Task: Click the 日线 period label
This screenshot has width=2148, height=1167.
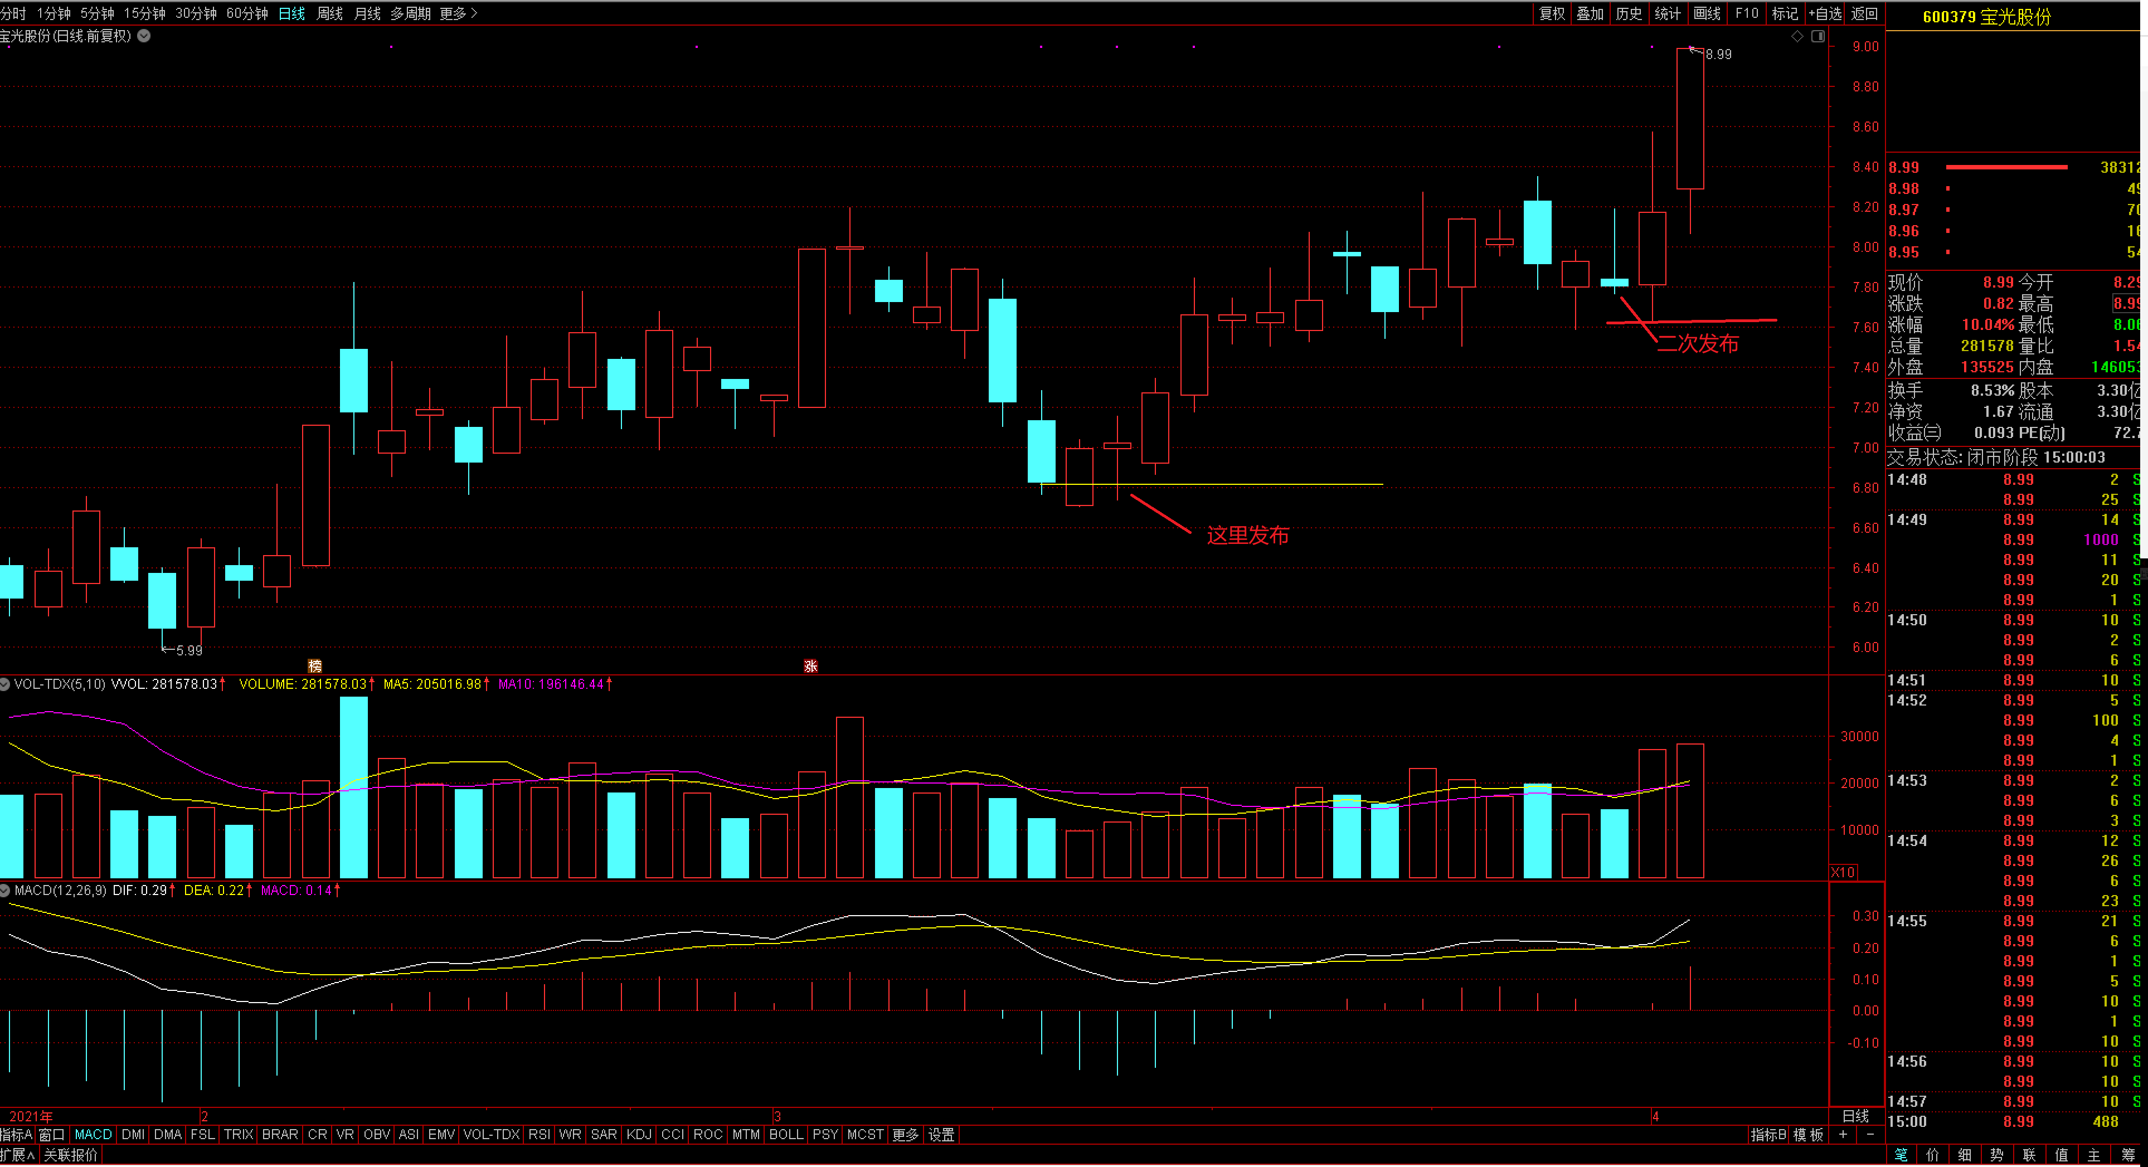Action: coord(1856,1117)
